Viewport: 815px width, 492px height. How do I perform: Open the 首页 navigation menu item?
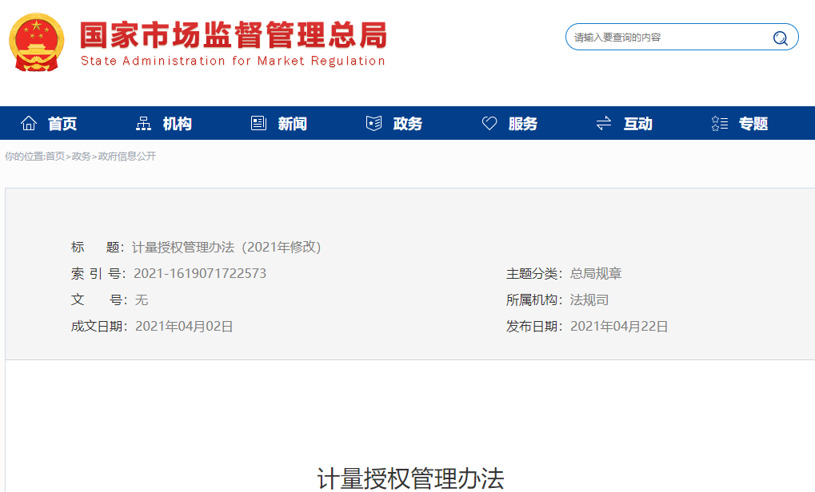coord(62,124)
